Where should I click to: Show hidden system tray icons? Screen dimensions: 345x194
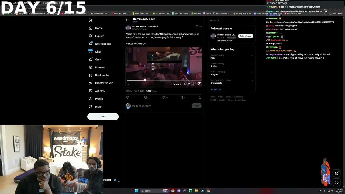[x=320, y=191]
